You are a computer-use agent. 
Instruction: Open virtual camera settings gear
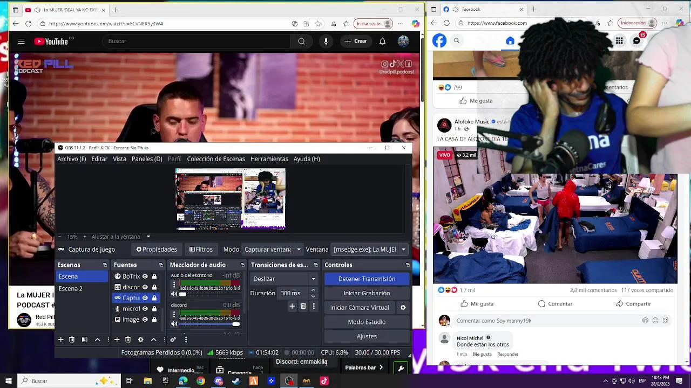403,308
